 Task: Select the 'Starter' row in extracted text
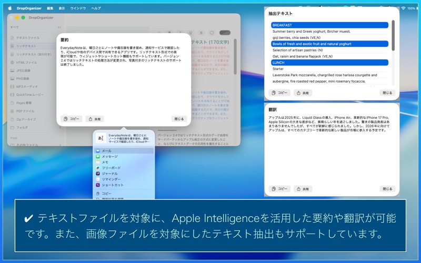[329, 69]
